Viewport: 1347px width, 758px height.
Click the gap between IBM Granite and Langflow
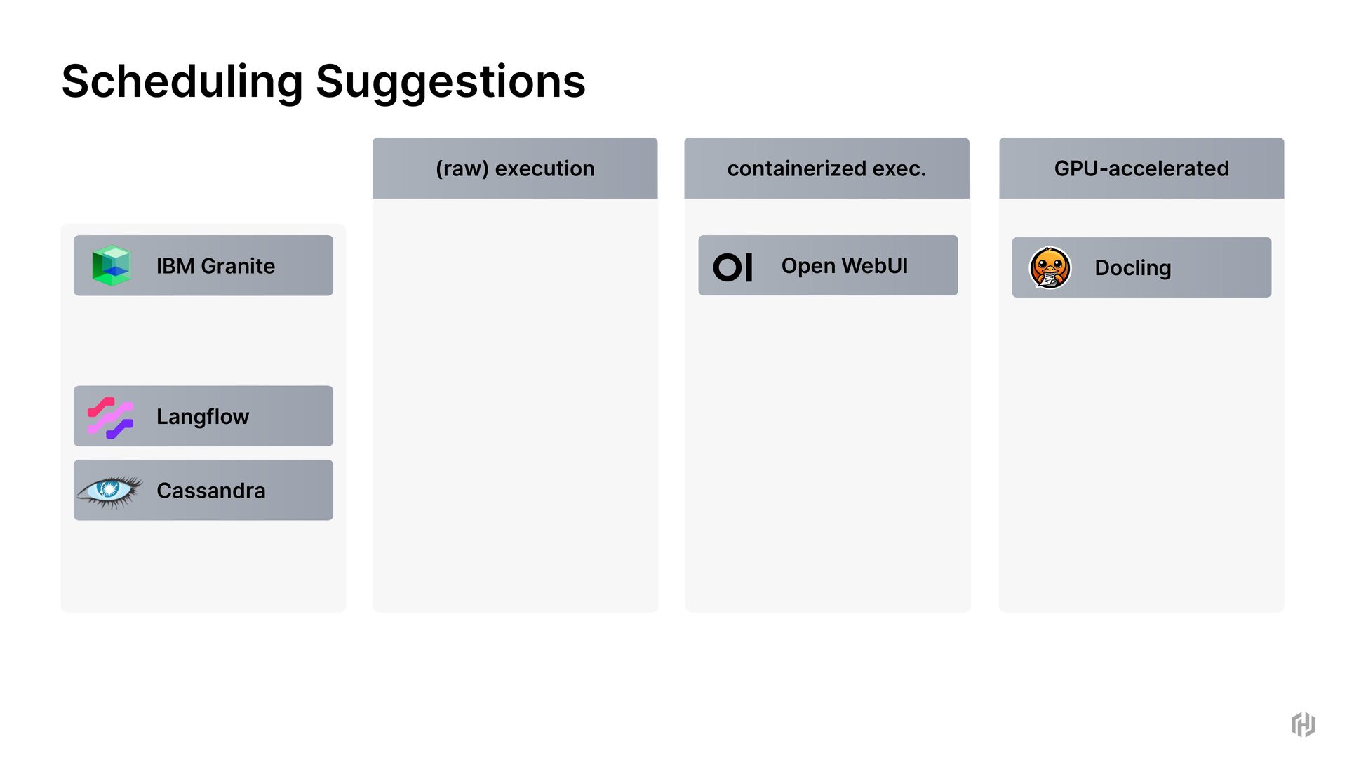click(203, 340)
